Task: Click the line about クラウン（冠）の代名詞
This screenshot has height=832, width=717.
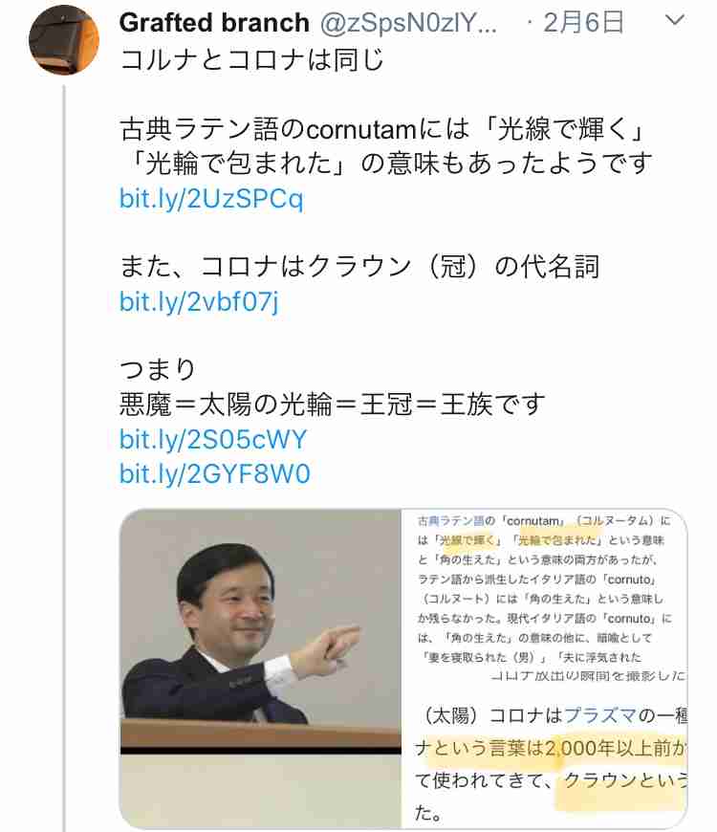Action: pyautogui.click(x=359, y=267)
